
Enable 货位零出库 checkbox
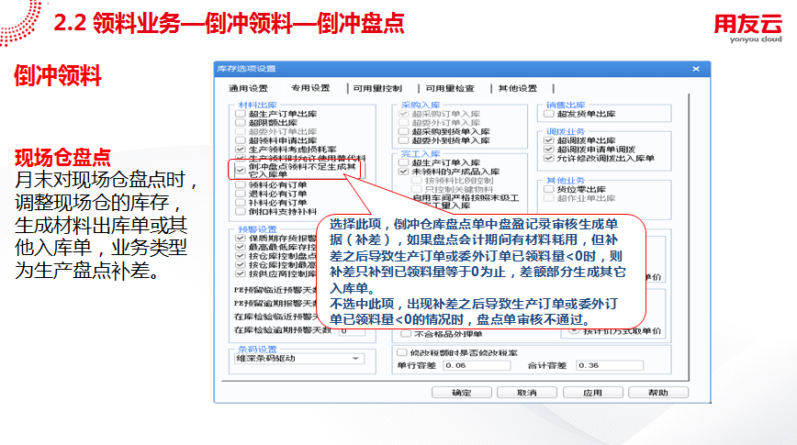pyautogui.click(x=548, y=189)
